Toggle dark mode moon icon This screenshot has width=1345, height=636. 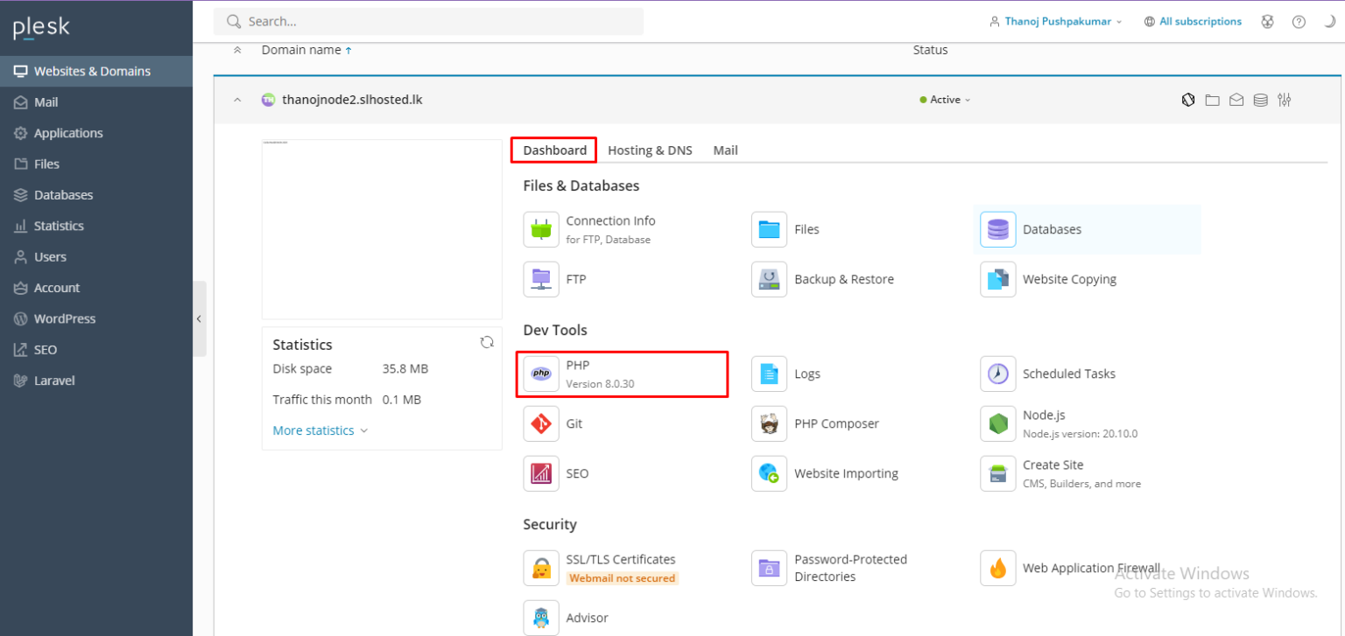point(1328,22)
